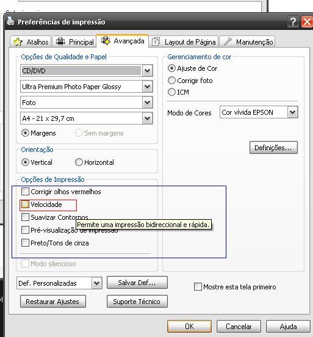Click the help question mark title button
Viewport: 313px width, 337px height.
pyautogui.click(x=293, y=22)
